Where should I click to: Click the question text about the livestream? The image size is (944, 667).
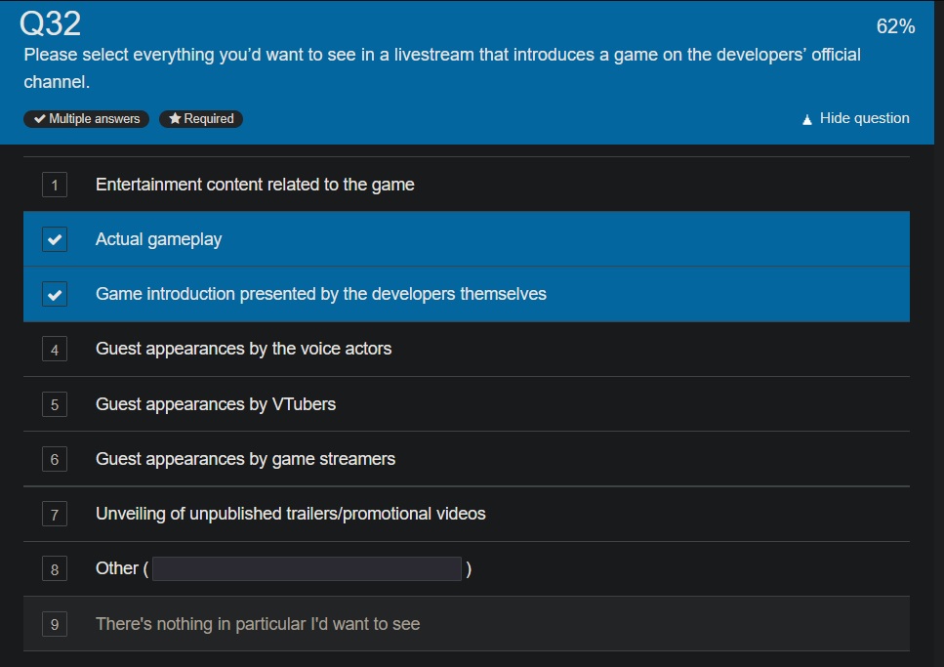442,68
